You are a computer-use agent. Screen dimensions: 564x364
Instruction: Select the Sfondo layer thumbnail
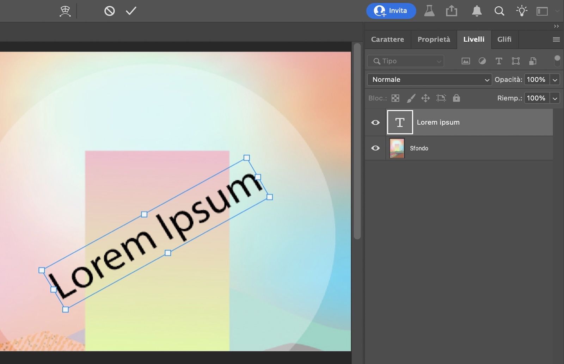pos(397,148)
